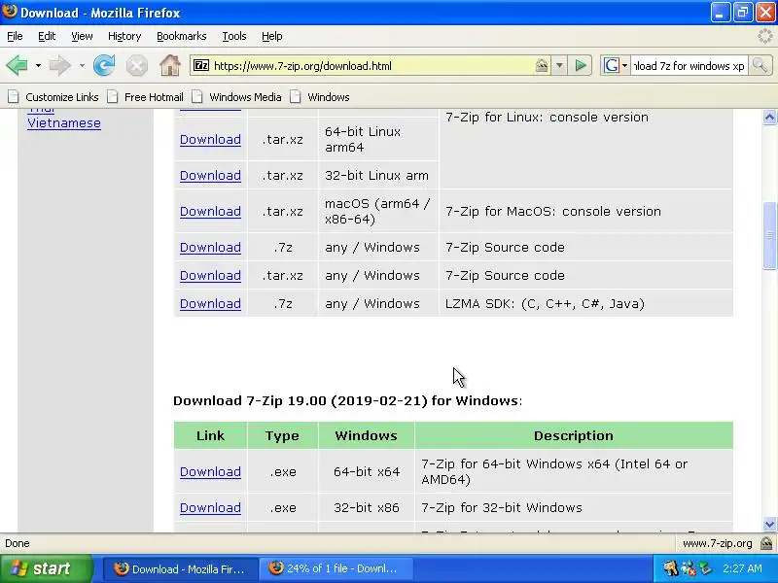Click the scrollbar down arrow
778x583 pixels.
click(769, 524)
